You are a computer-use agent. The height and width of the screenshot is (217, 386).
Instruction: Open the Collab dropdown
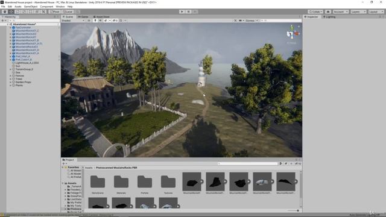click(315, 11)
